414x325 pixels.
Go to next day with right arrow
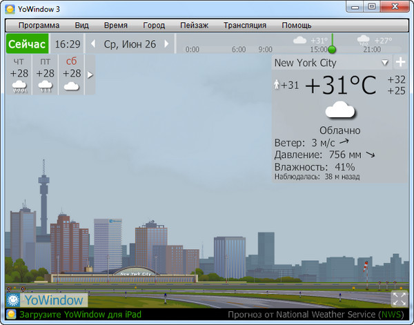click(x=166, y=44)
